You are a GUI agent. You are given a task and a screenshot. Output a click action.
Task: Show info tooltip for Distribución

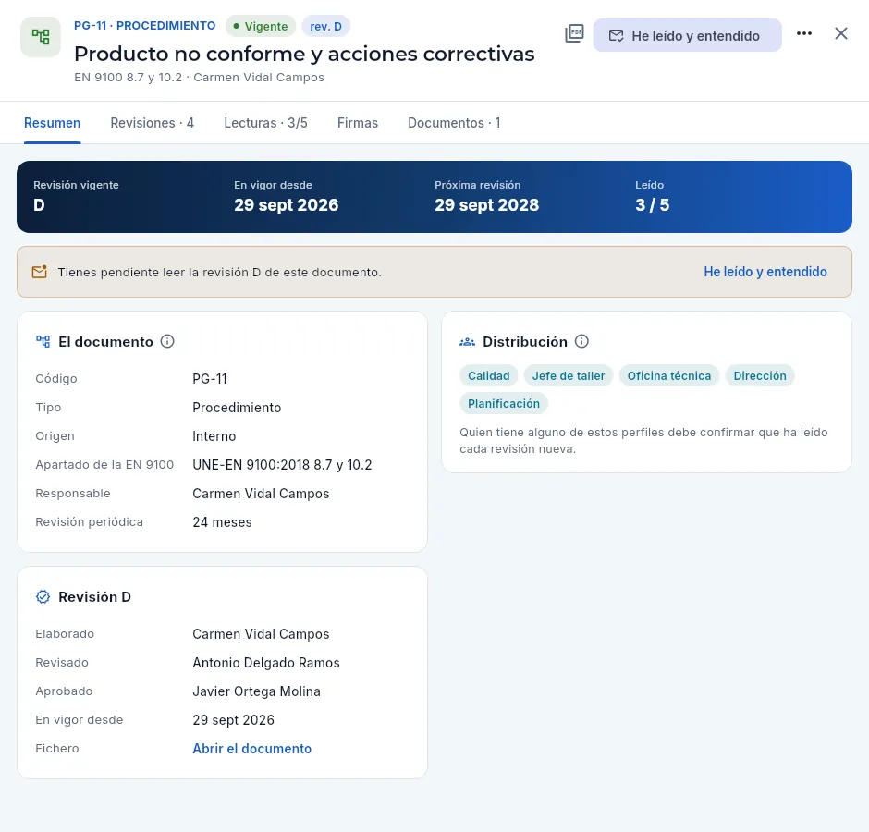pyautogui.click(x=581, y=341)
